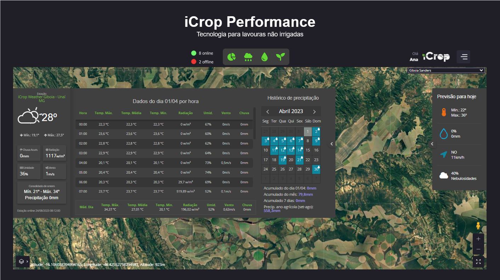The height and width of the screenshot is (280, 500).
Task: Select April 19 in precipitation calendar
Action: (282, 160)
